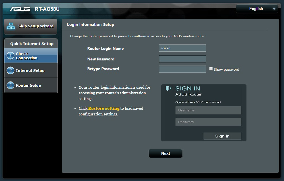Click the Login Information Setup heading

click(x=90, y=25)
